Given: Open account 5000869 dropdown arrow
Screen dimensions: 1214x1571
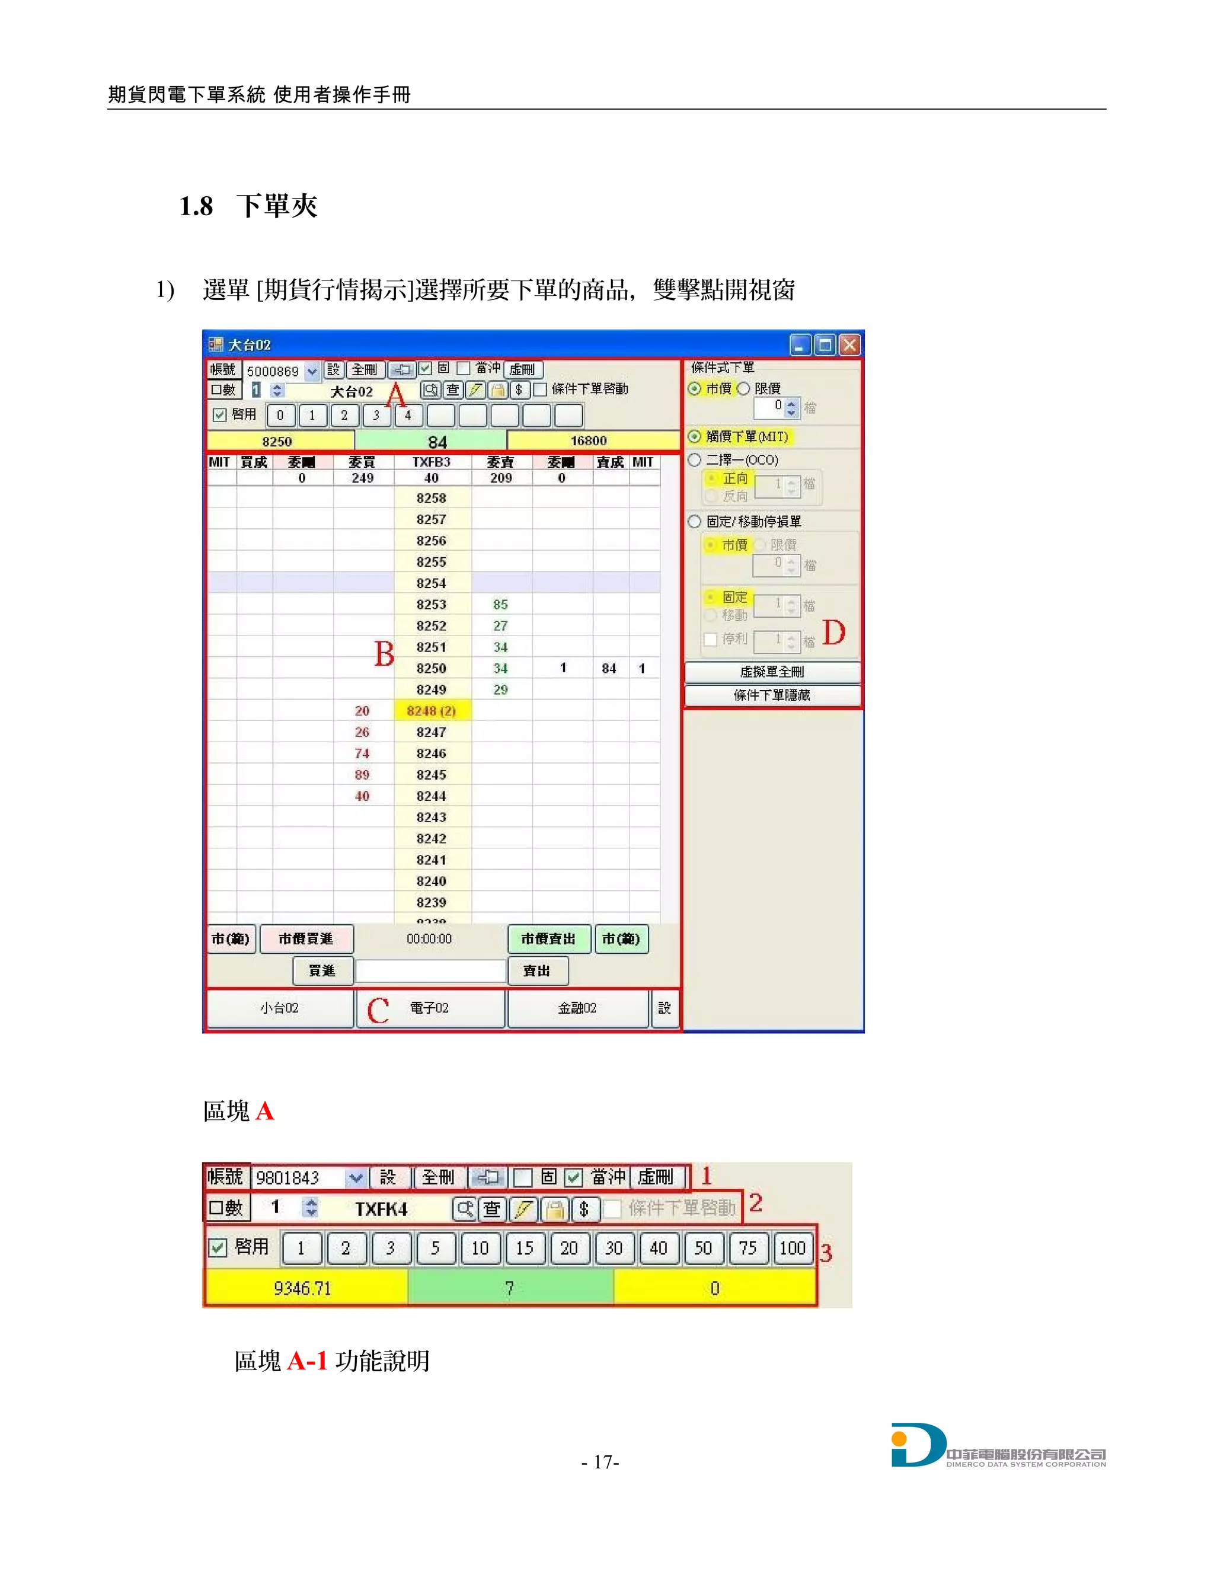Looking at the screenshot, I should click(311, 371).
